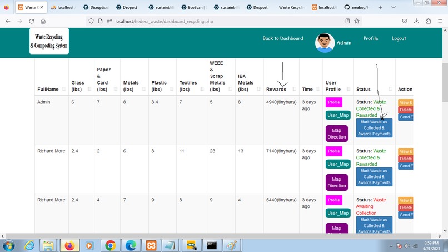Open Windows Start button
Screen dimensions: 448x252
pos(9,245)
